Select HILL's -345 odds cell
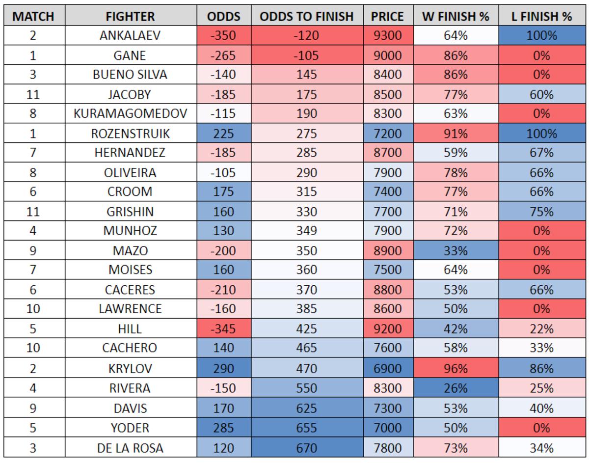589x463 pixels. pos(223,328)
